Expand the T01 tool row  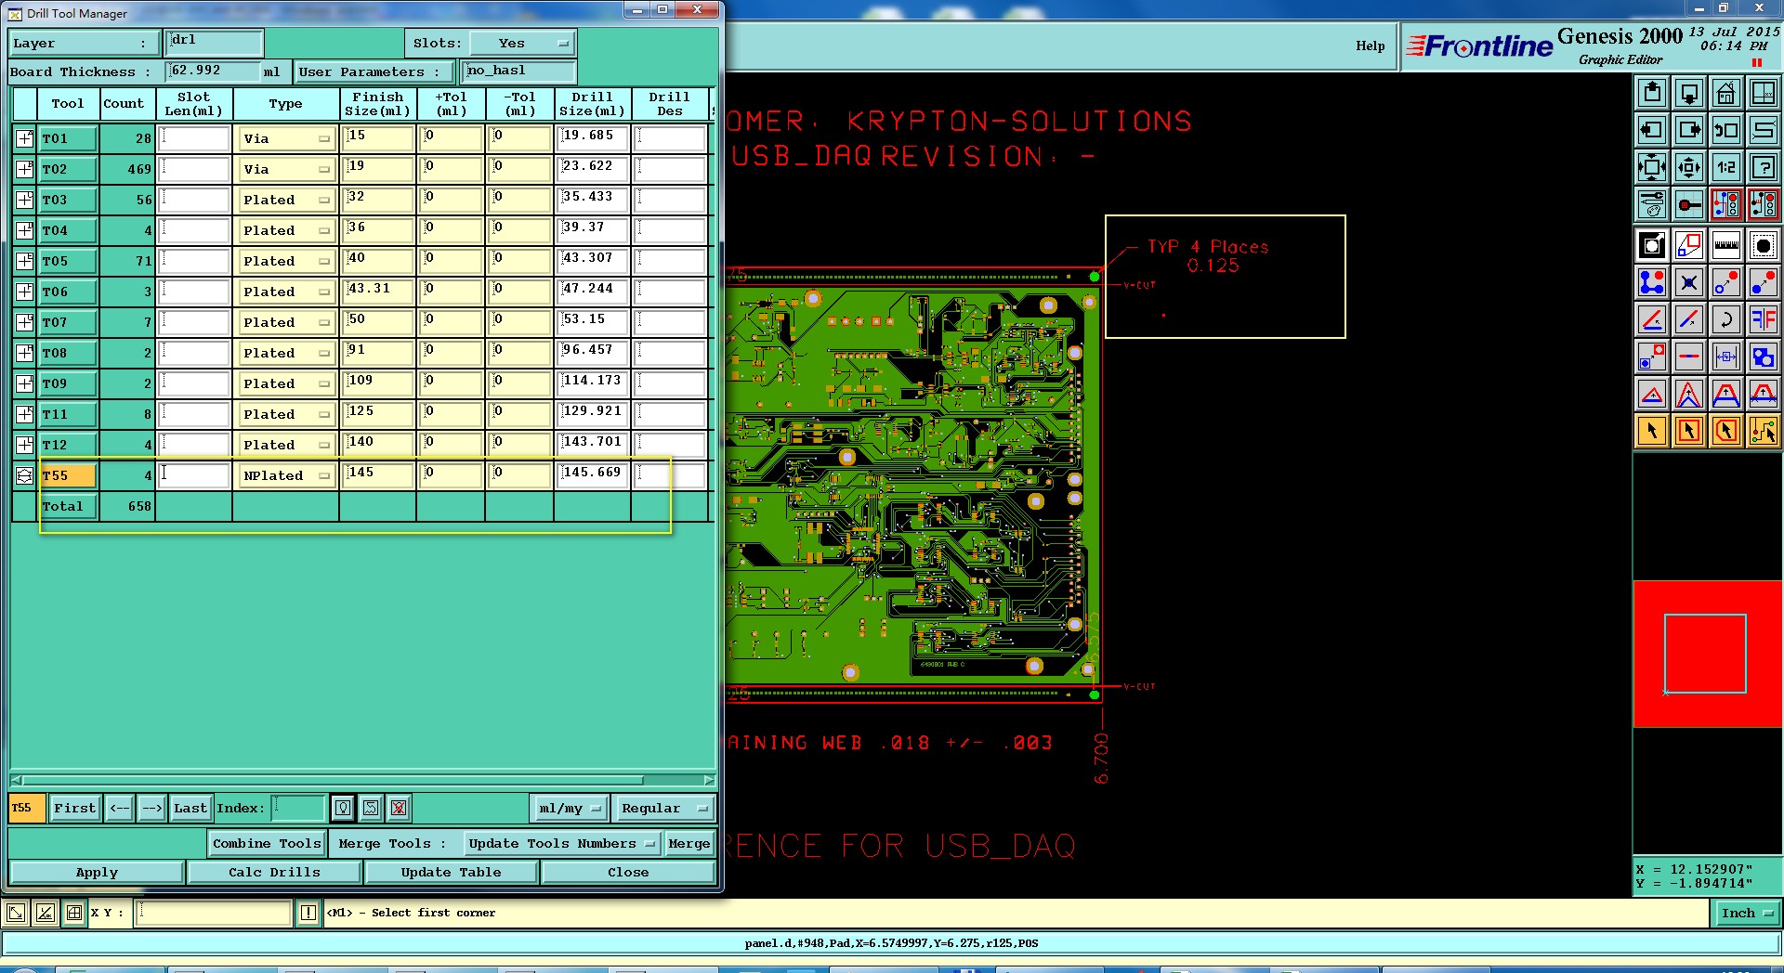(25, 138)
